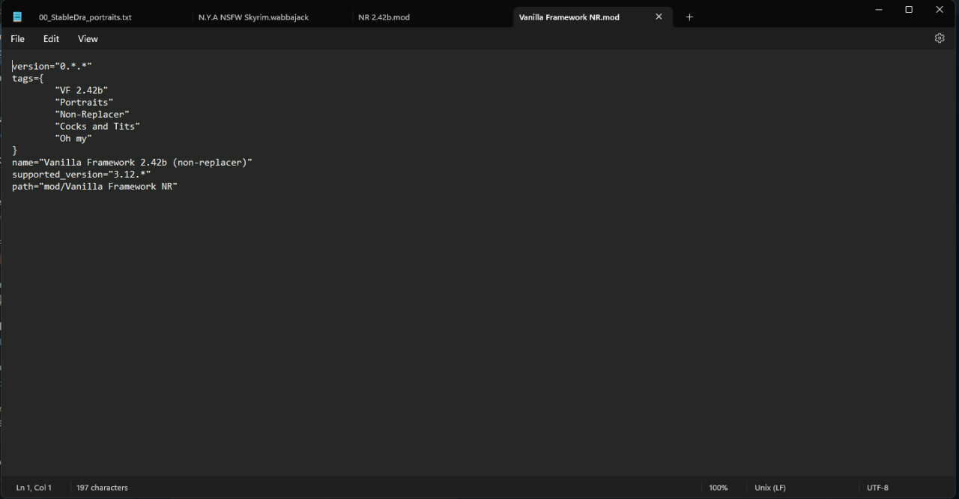Click the 197 characters counter

[x=101, y=487]
